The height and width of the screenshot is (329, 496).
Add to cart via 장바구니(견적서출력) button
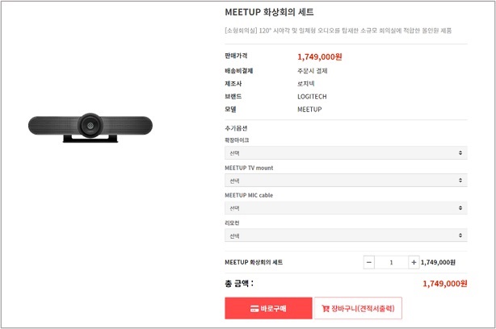click(x=357, y=308)
